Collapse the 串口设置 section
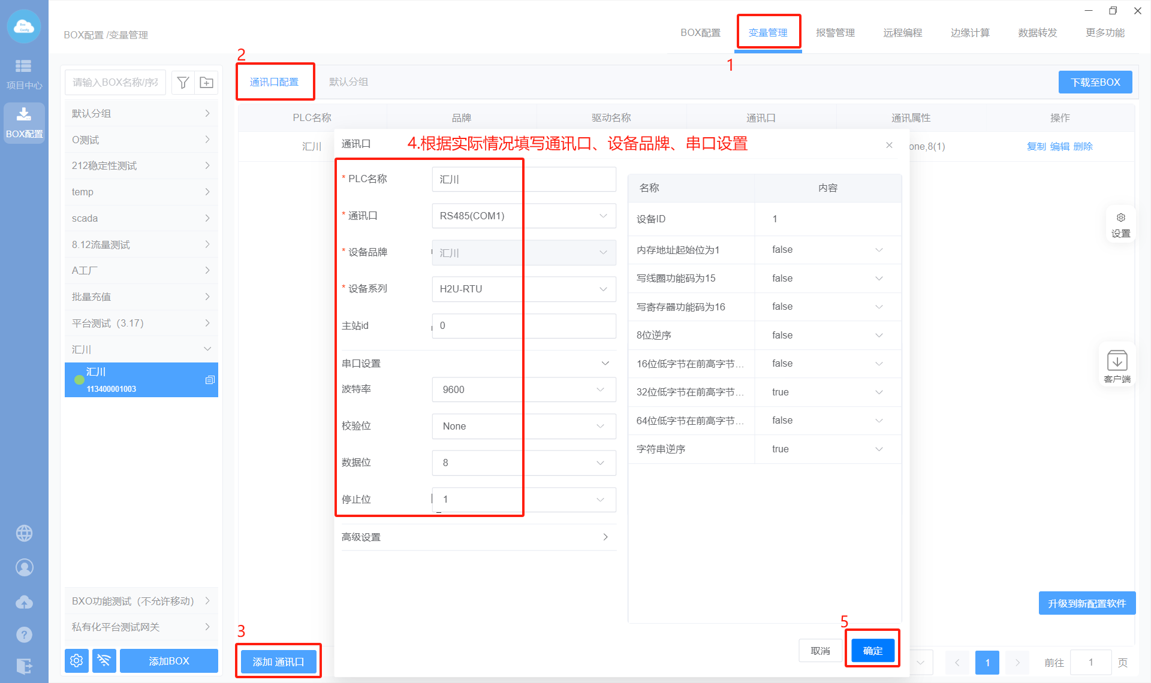This screenshot has height=683, width=1151. click(x=605, y=363)
